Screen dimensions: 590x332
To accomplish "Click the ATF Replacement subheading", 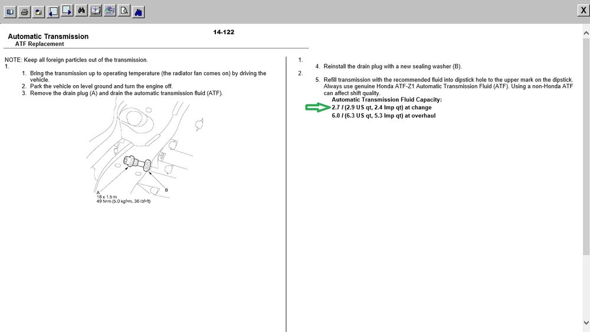I will click(40, 44).
